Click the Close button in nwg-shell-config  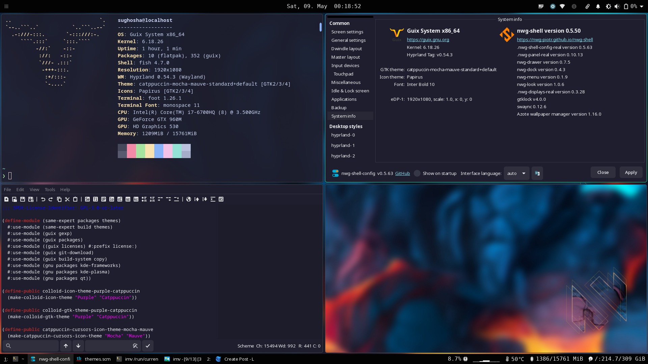pos(603,172)
